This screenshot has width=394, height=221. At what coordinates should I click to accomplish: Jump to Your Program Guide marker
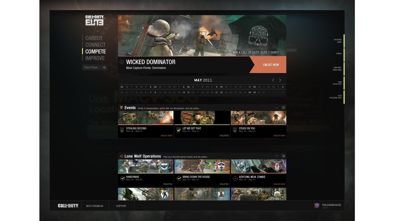click(x=336, y=97)
